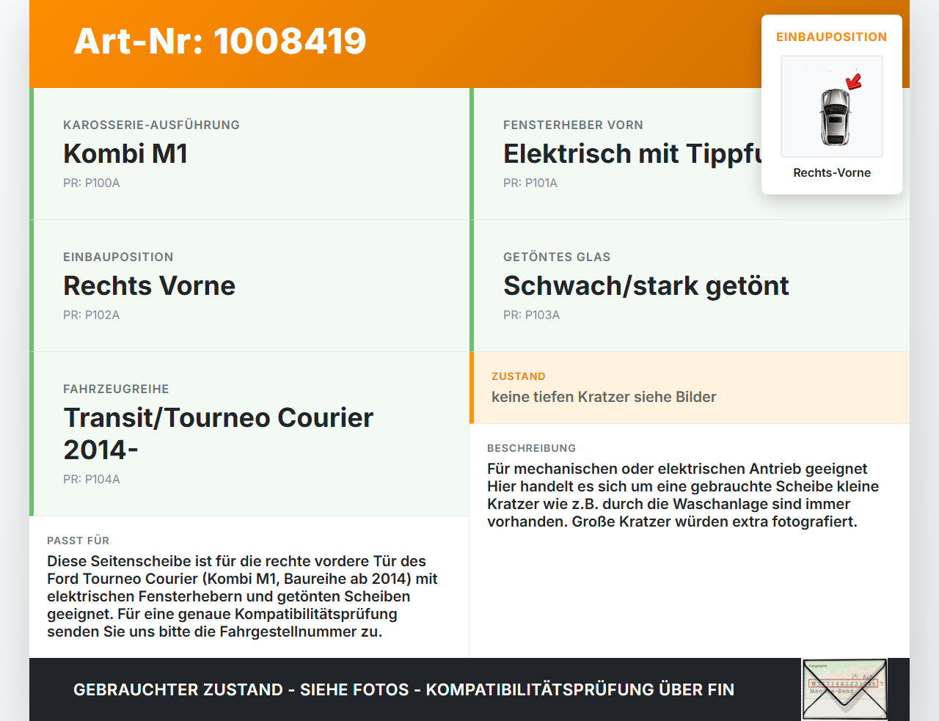Select the orange Zustand banner
939x721 pixels.
[x=690, y=388]
